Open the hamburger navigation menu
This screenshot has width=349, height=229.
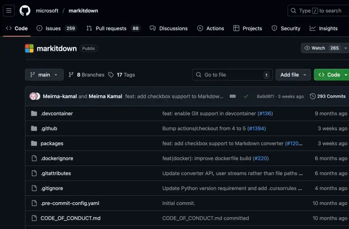[9, 11]
